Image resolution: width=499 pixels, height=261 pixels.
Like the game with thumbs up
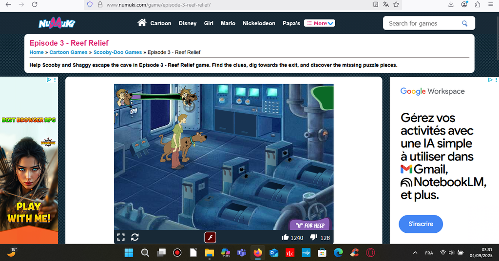285,238
